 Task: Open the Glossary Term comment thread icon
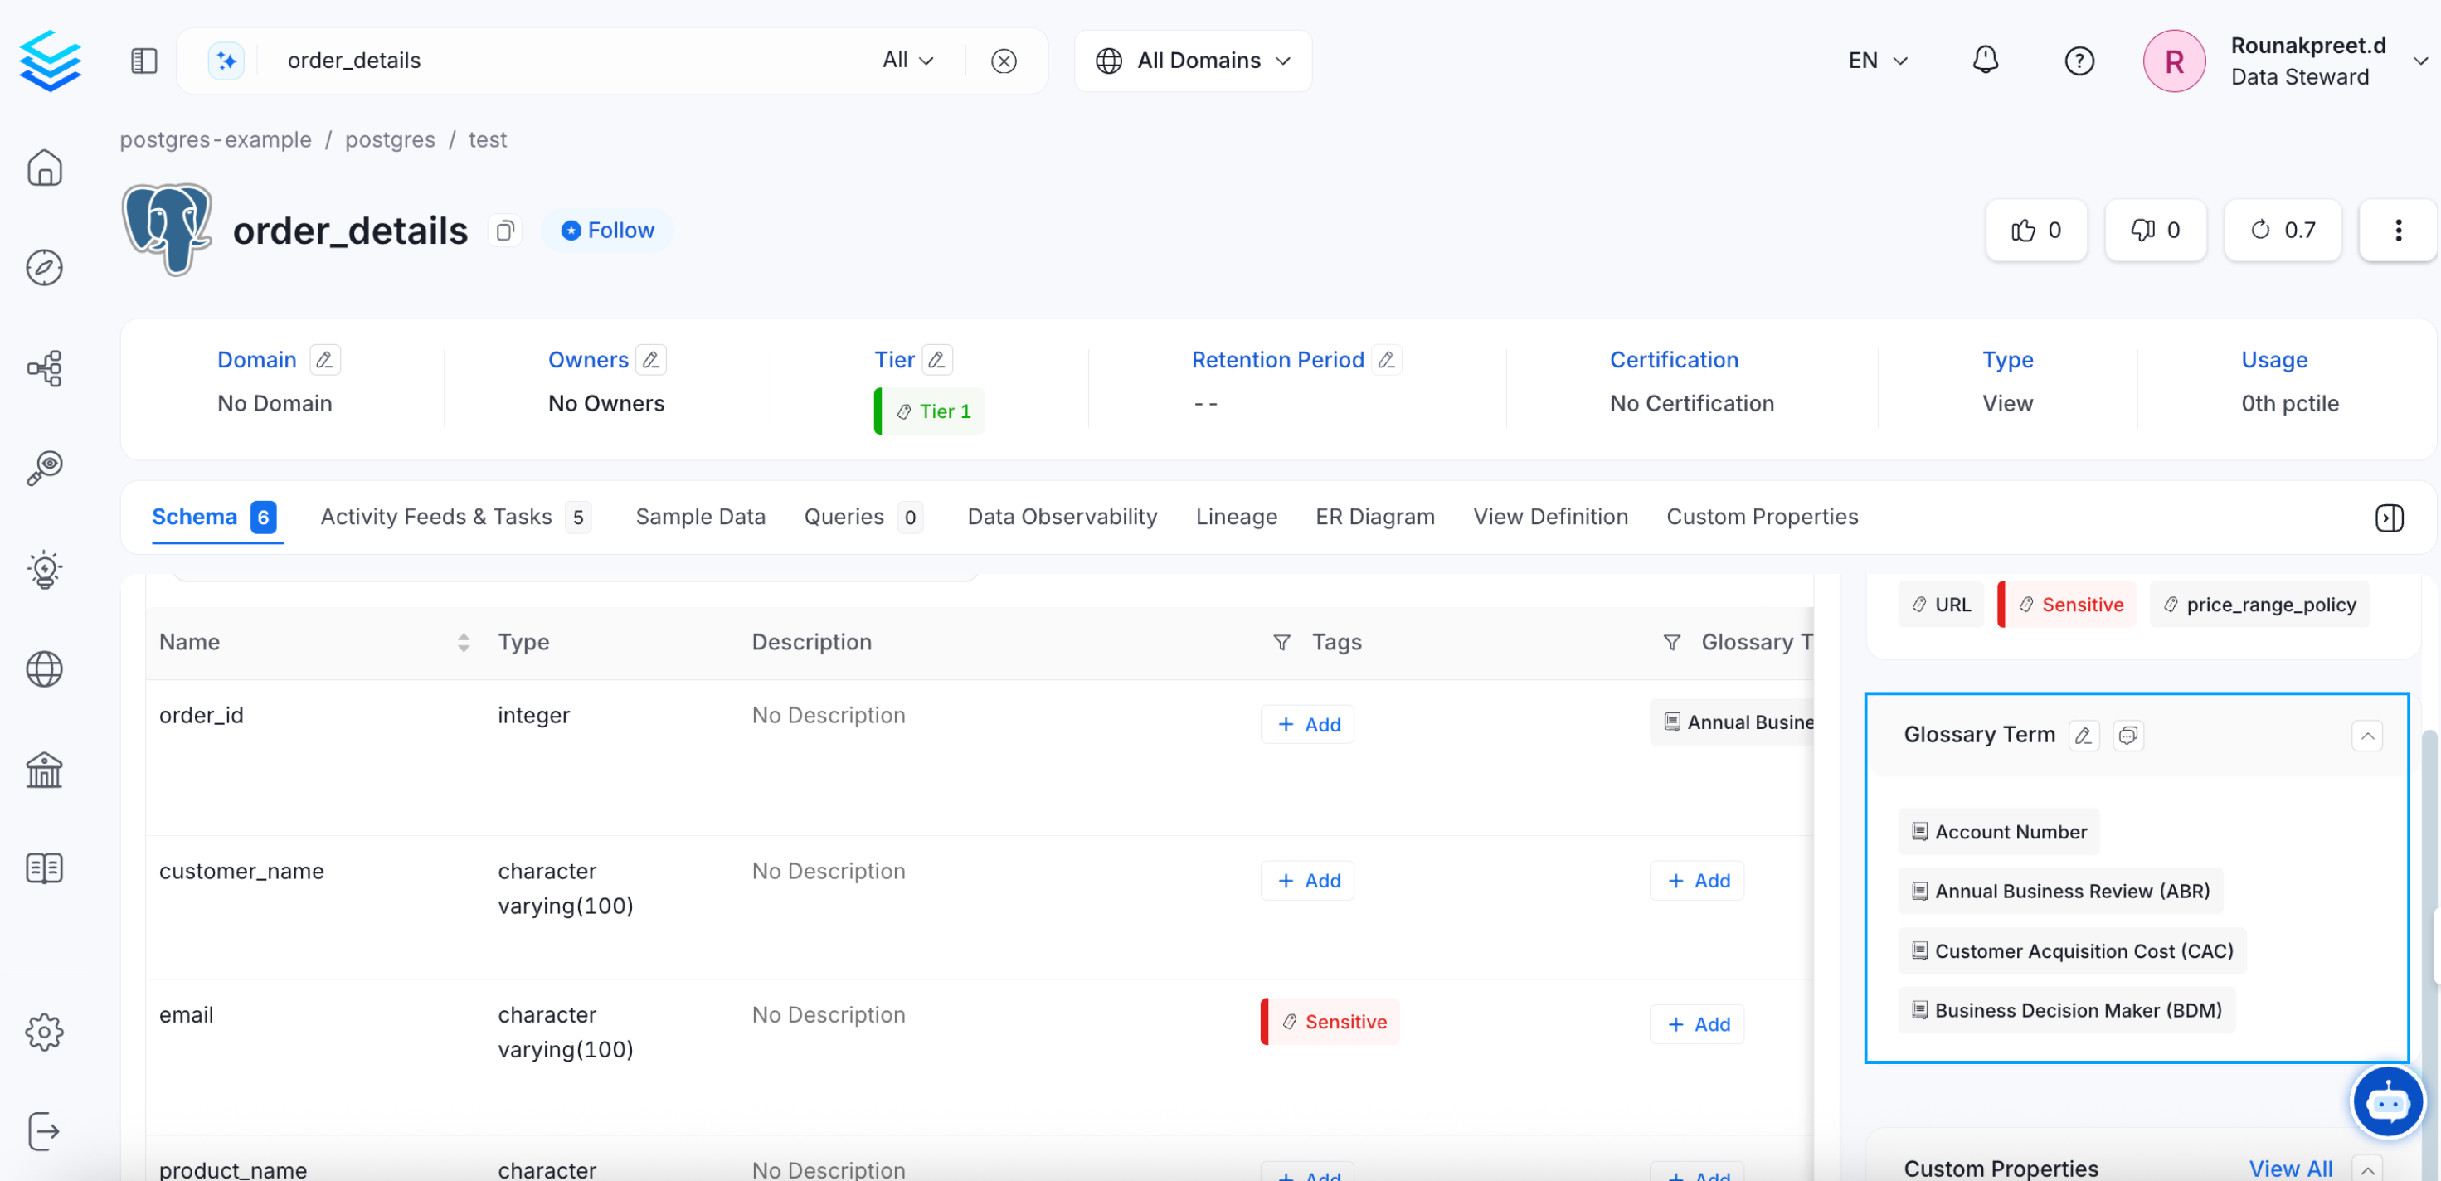[x=2128, y=736]
